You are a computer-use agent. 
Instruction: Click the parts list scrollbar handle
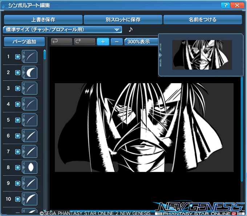[x=45, y=55]
